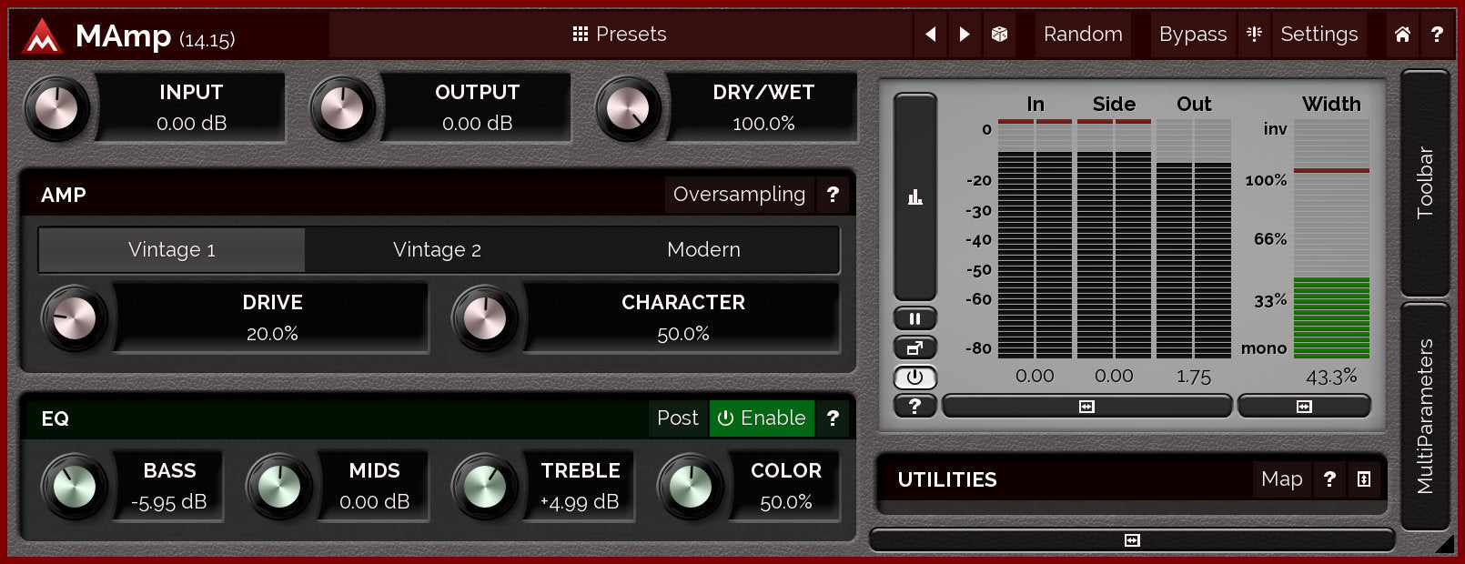Expand the Utilities panel collapse bar
The width and height of the screenshot is (1465, 564).
pyautogui.click(x=1132, y=540)
